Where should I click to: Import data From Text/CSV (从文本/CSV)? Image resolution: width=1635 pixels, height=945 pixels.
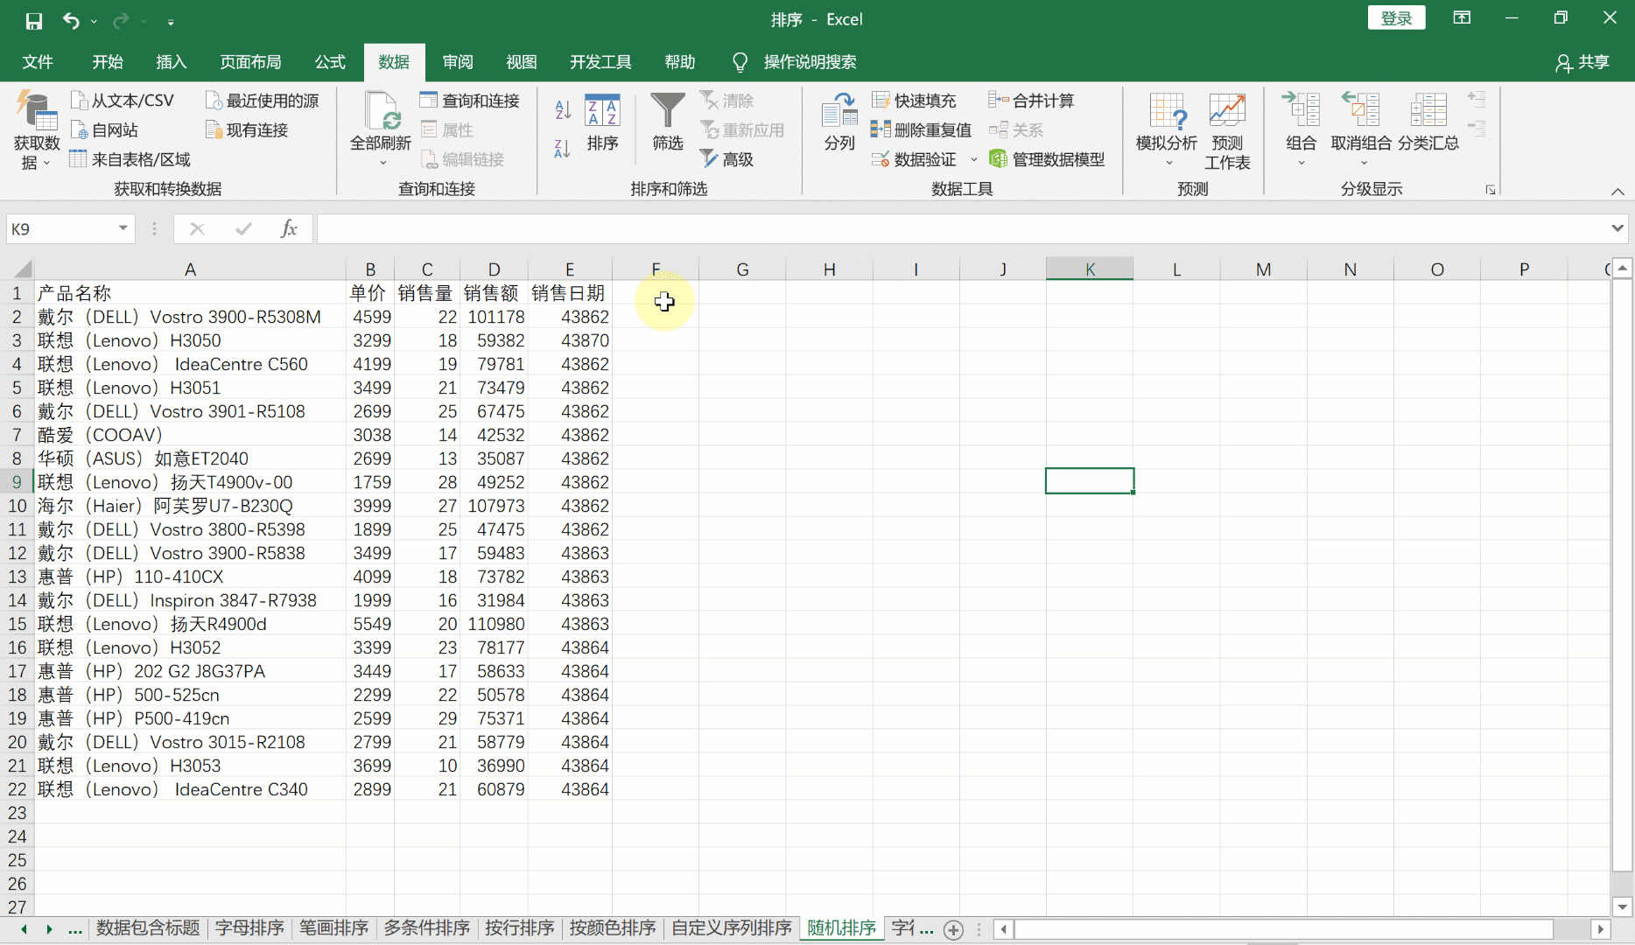point(122,101)
